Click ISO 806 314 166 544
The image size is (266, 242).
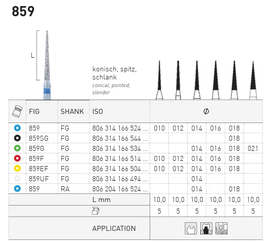[120, 138]
